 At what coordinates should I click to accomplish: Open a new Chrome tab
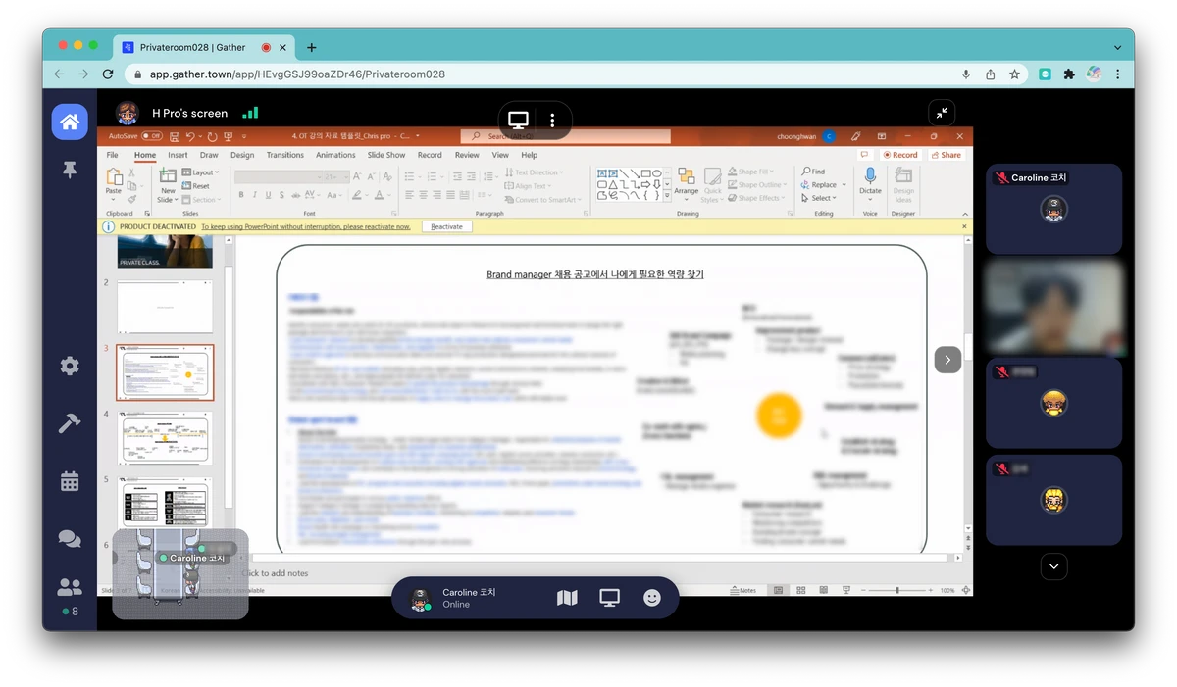coord(312,47)
